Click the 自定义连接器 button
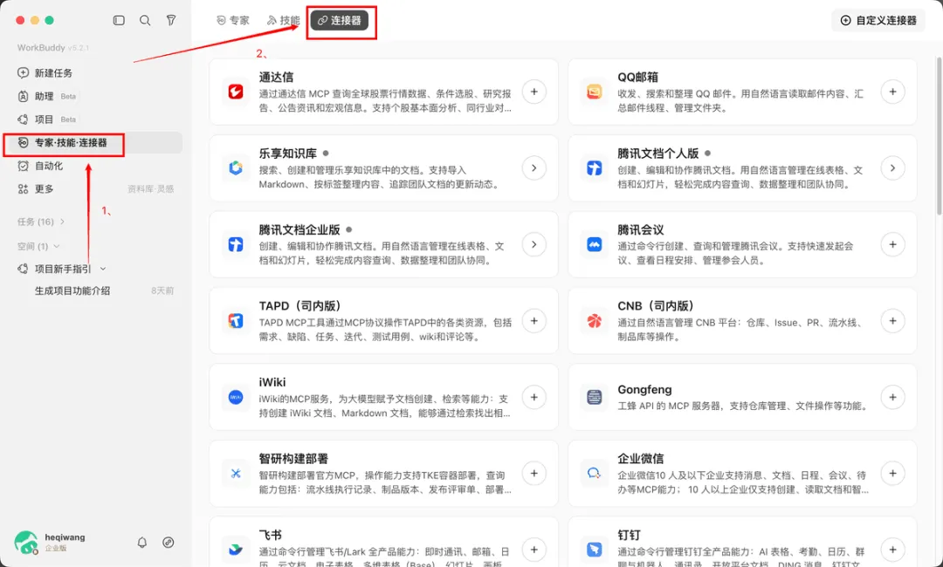The height and width of the screenshot is (567, 943). tap(878, 20)
